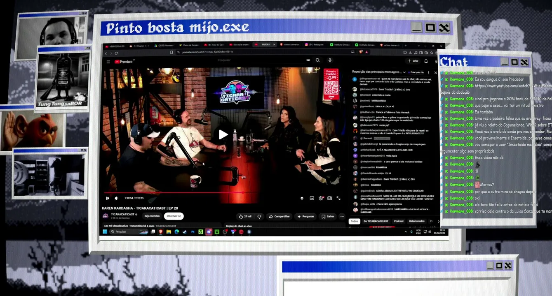The image size is (552, 296).
Task: Click the Perguntar ask button
Action: tap(305, 216)
